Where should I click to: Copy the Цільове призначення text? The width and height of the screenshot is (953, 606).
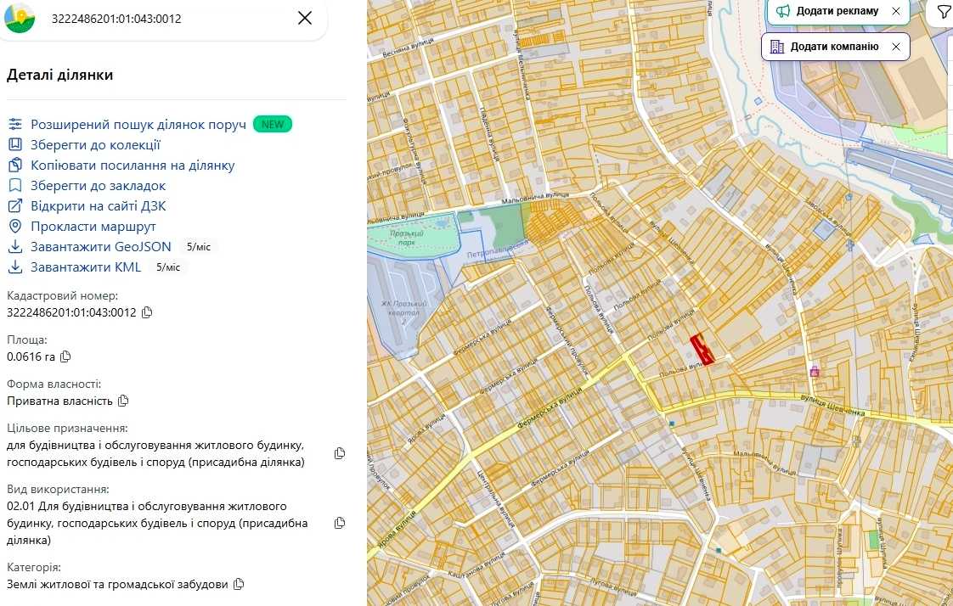coord(340,453)
